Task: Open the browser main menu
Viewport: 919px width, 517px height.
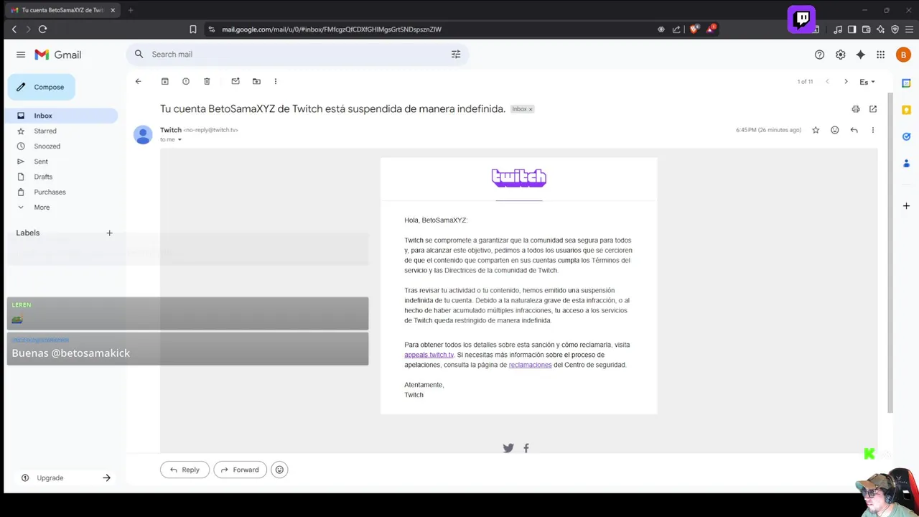Action: (x=908, y=29)
